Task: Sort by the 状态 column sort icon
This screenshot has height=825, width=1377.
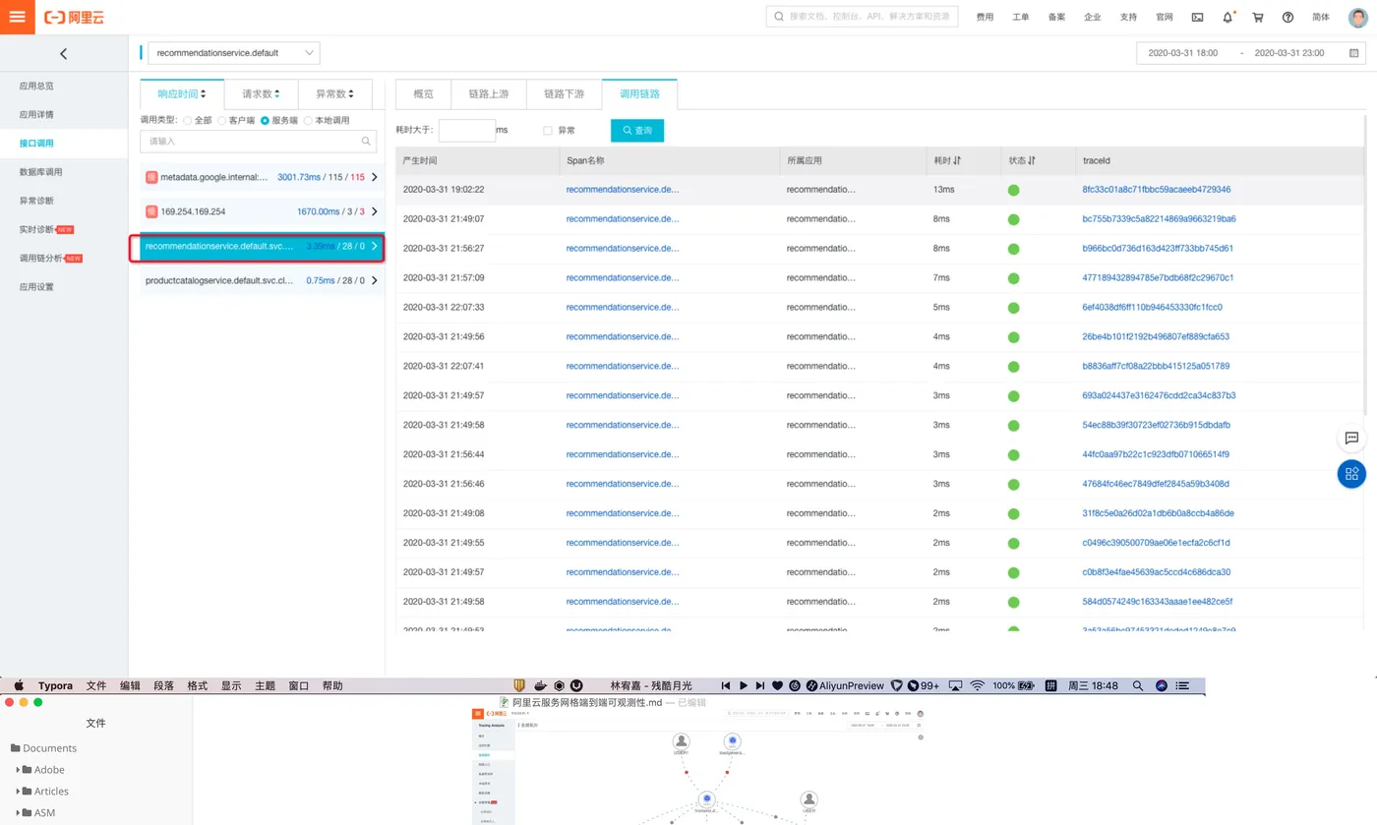Action: tap(1032, 160)
